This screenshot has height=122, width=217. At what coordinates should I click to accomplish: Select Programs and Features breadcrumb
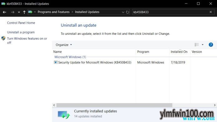click(54, 12)
